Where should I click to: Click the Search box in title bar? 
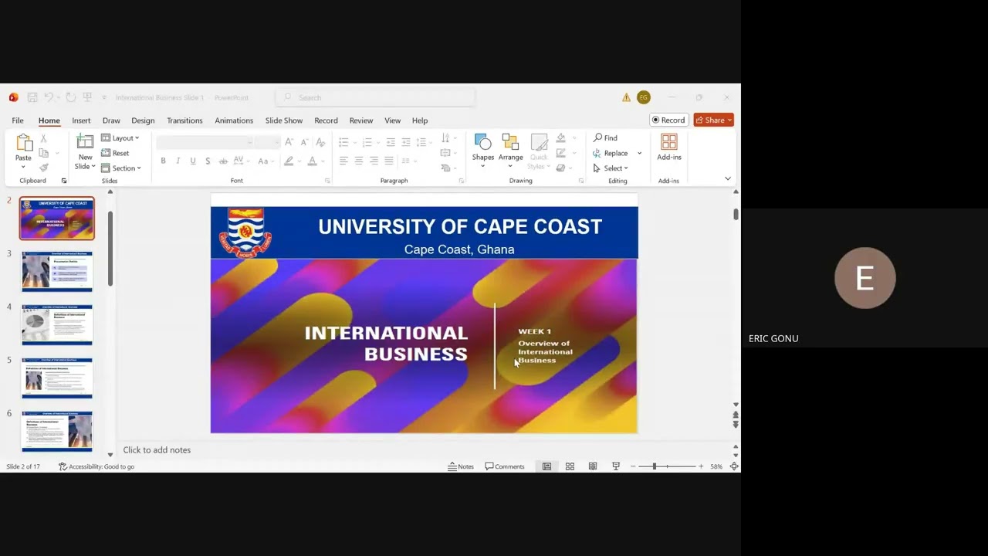(375, 97)
